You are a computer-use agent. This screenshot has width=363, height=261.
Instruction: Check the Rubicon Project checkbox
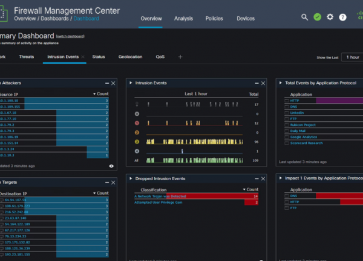(287, 125)
